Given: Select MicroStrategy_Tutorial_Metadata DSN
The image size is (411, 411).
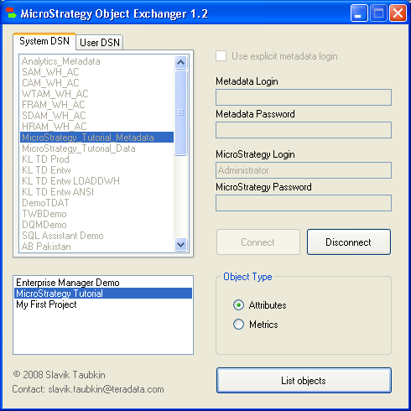Looking at the screenshot, I should tap(96, 138).
